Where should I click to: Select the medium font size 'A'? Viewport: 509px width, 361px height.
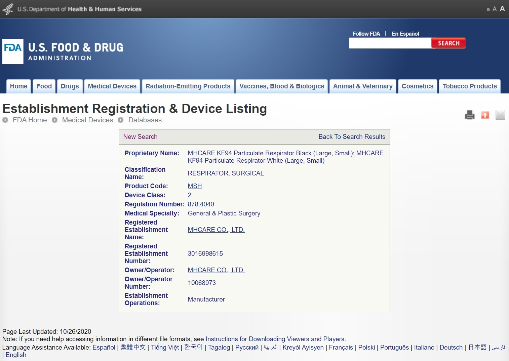coord(495,9)
